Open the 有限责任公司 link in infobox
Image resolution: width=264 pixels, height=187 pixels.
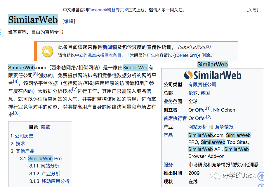point(202,84)
